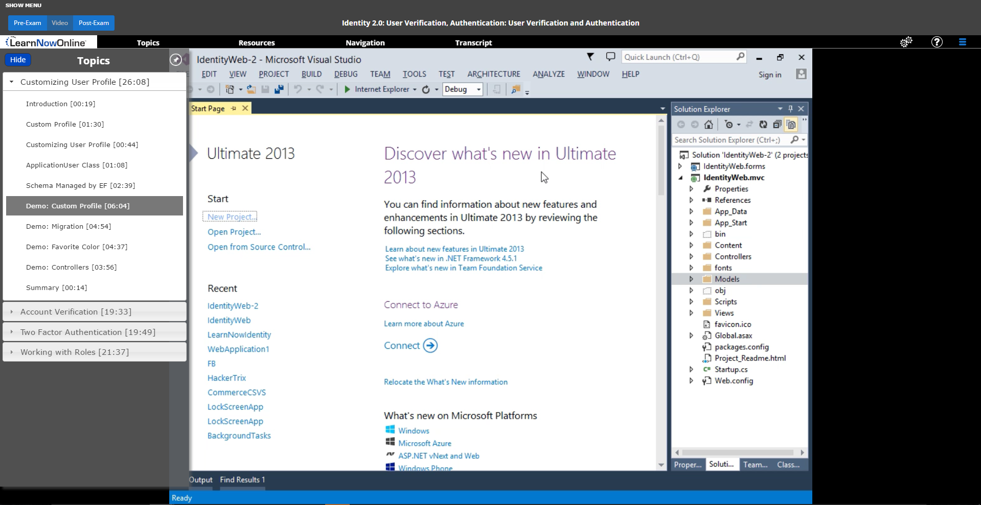The image size is (981, 505).
Task: Open the feedback speech bubble icon
Action: (610, 57)
